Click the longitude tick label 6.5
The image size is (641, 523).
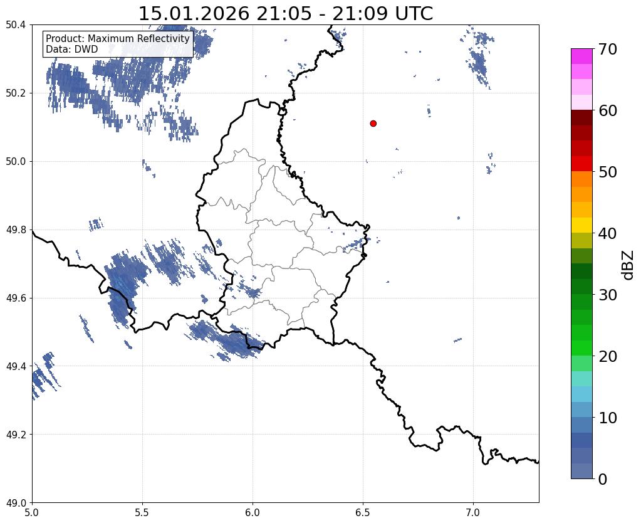(x=363, y=513)
